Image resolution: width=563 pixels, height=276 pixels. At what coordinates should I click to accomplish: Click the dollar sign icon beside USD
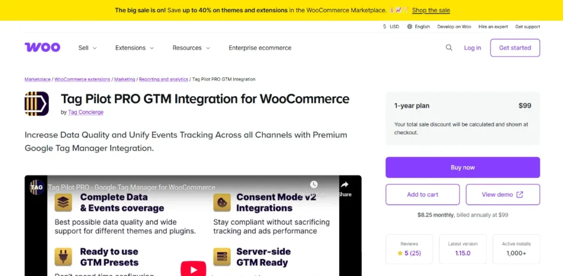(x=384, y=26)
